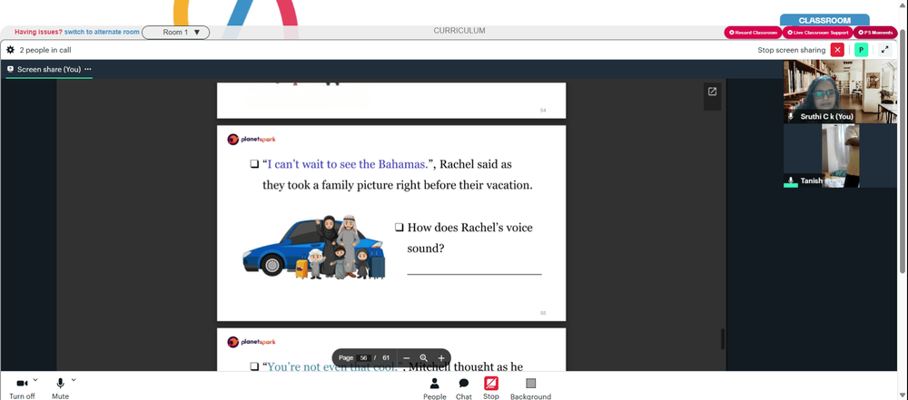
Task: Click the text "2 people in call"
Action: pos(45,50)
